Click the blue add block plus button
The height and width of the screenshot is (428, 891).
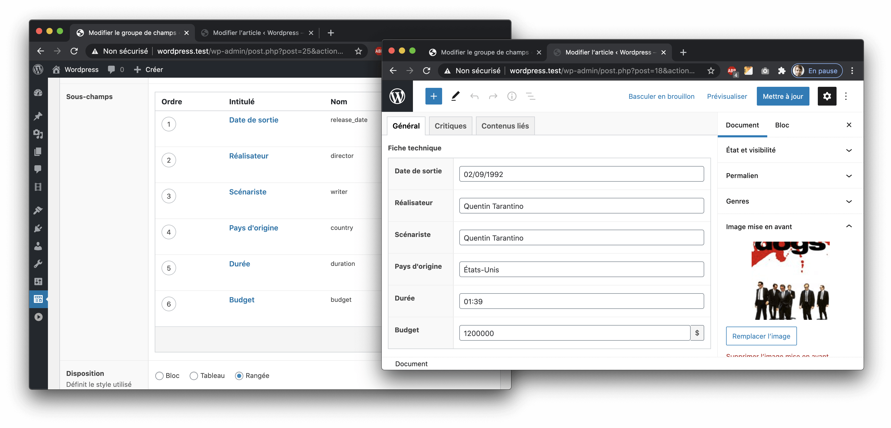[434, 96]
